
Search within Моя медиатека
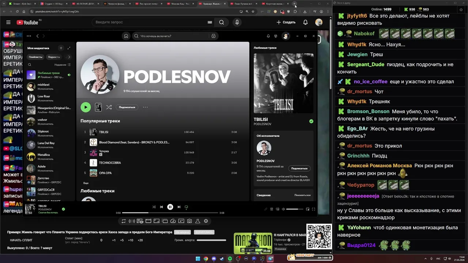tap(30, 65)
